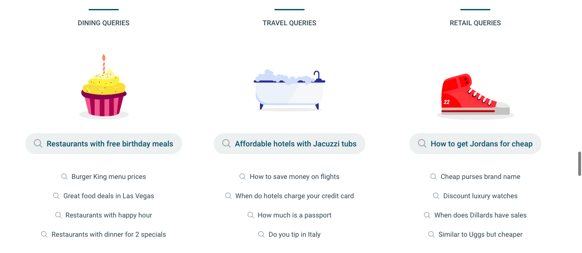Click search icon beside How to get Jordans for cheap
Image resolution: width=582 pixels, height=253 pixels.
click(422, 143)
